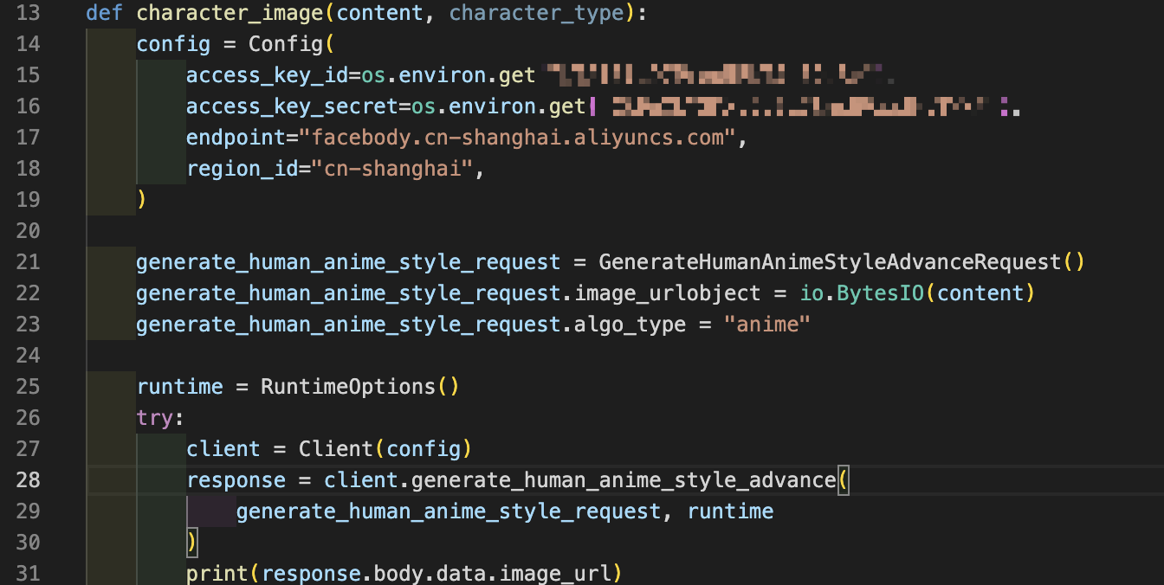Click access_key_id argument name

pos(267,75)
